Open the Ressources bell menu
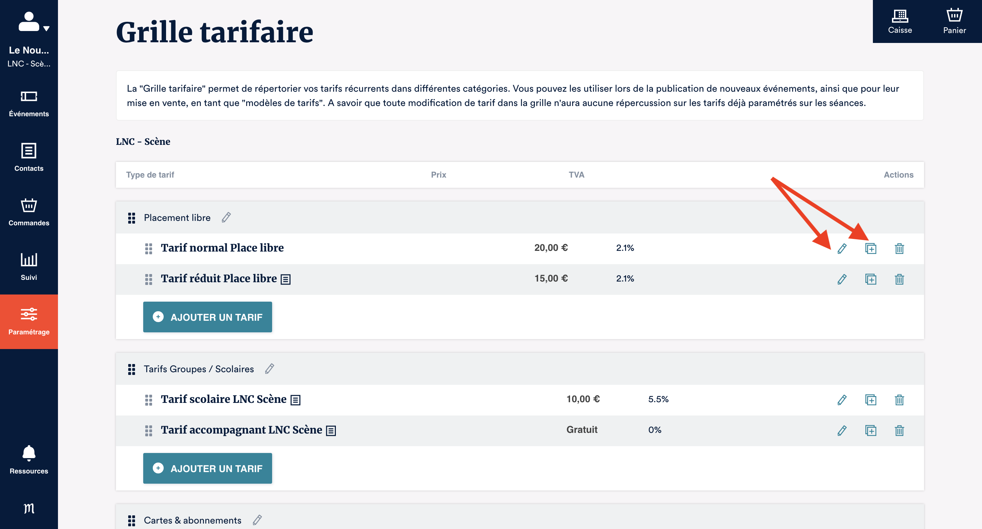 click(29, 459)
